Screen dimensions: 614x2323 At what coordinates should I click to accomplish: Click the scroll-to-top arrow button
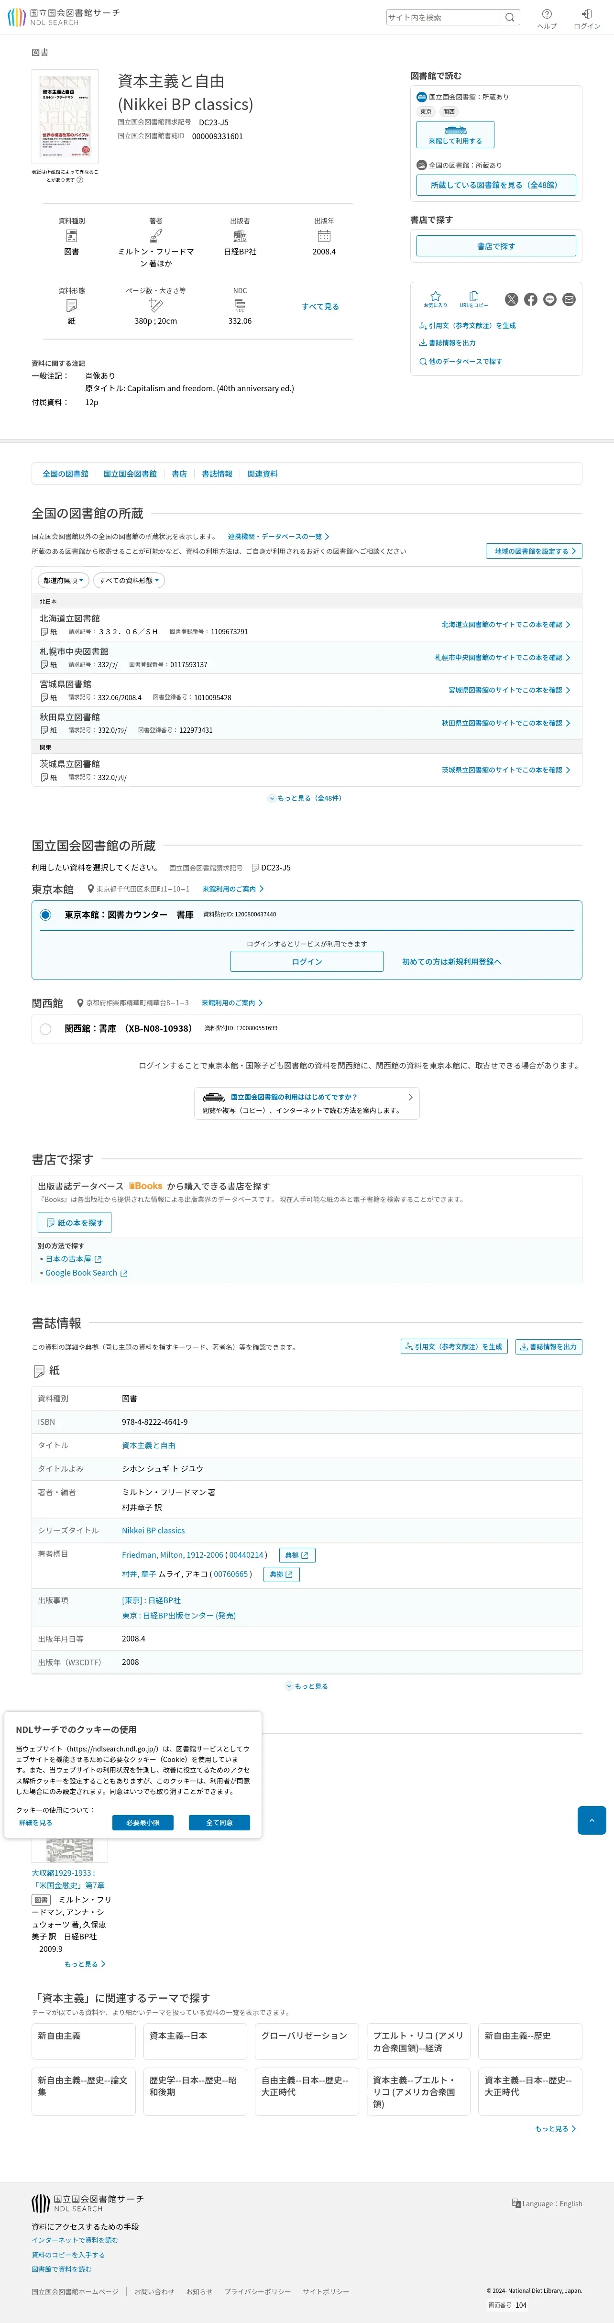592,1820
